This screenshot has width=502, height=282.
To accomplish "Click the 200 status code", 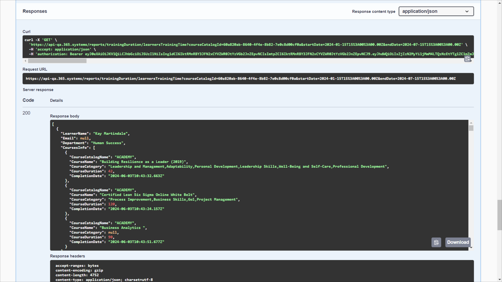I will click(x=26, y=113).
